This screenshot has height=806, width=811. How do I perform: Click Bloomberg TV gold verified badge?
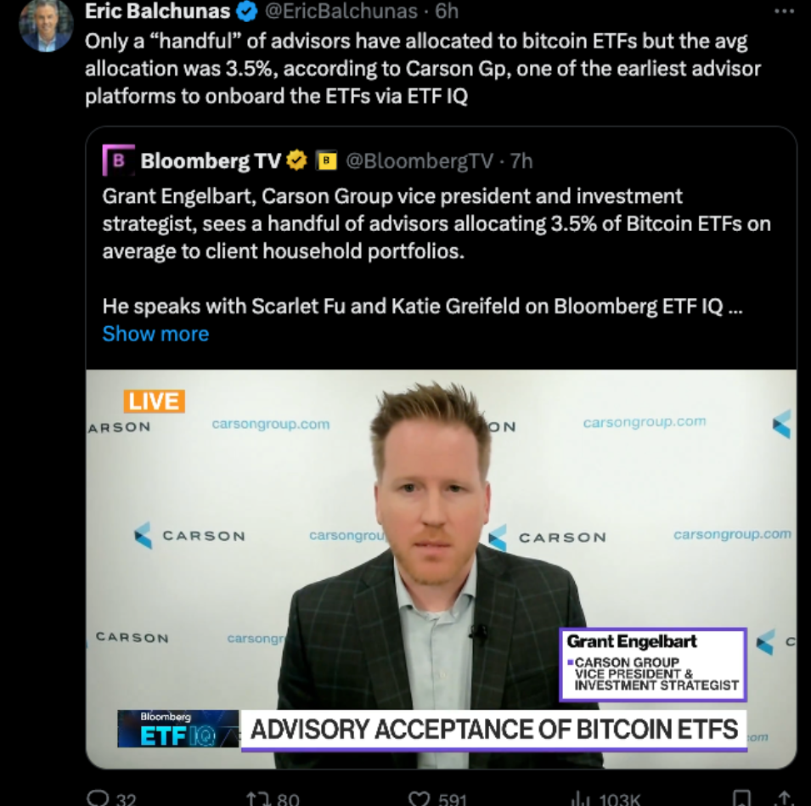pyautogui.click(x=296, y=161)
